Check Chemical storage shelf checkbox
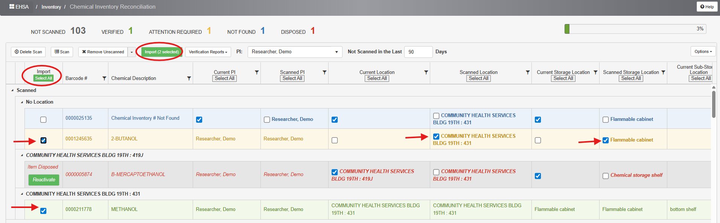This screenshot has height=223, width=720. pyautogui.click(x=606, y=176)
